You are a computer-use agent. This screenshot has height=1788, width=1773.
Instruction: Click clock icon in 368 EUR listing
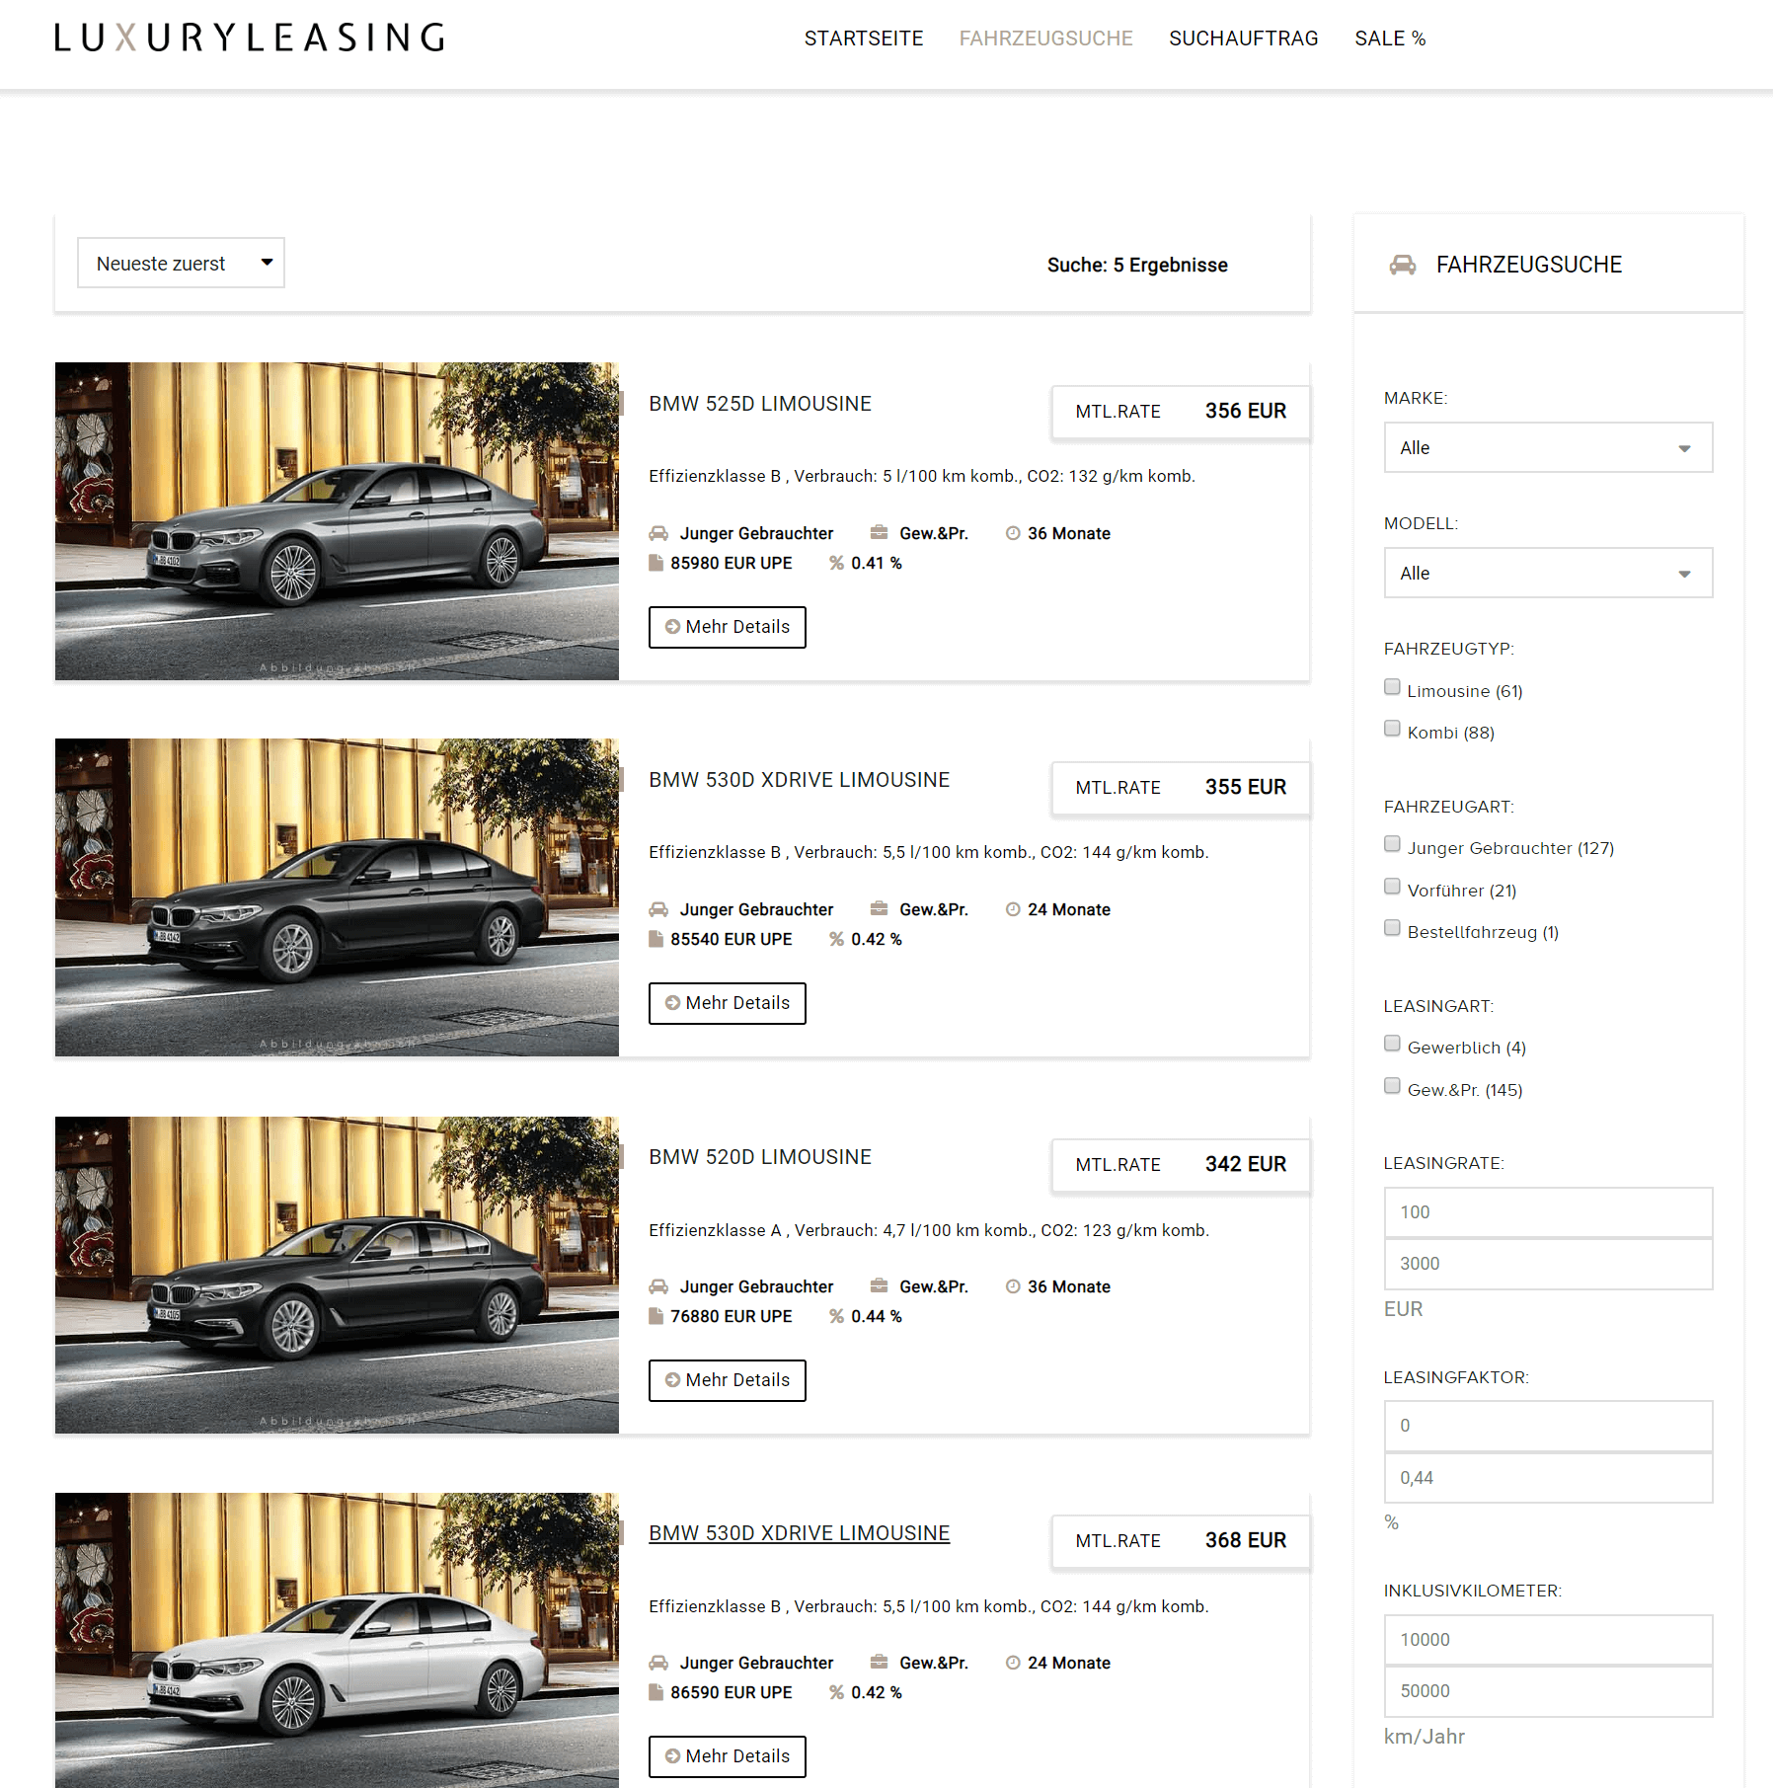click(1013, 1663)
